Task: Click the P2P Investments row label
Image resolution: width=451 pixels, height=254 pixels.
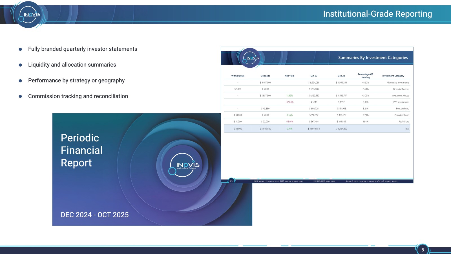Action: (401, 102)
